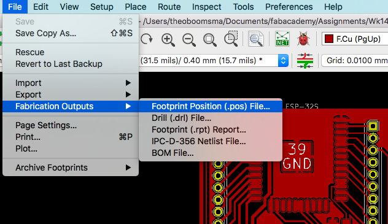Select Rescue in the File menu
This screenshot has width=388, height=224.
coord(71,52)
